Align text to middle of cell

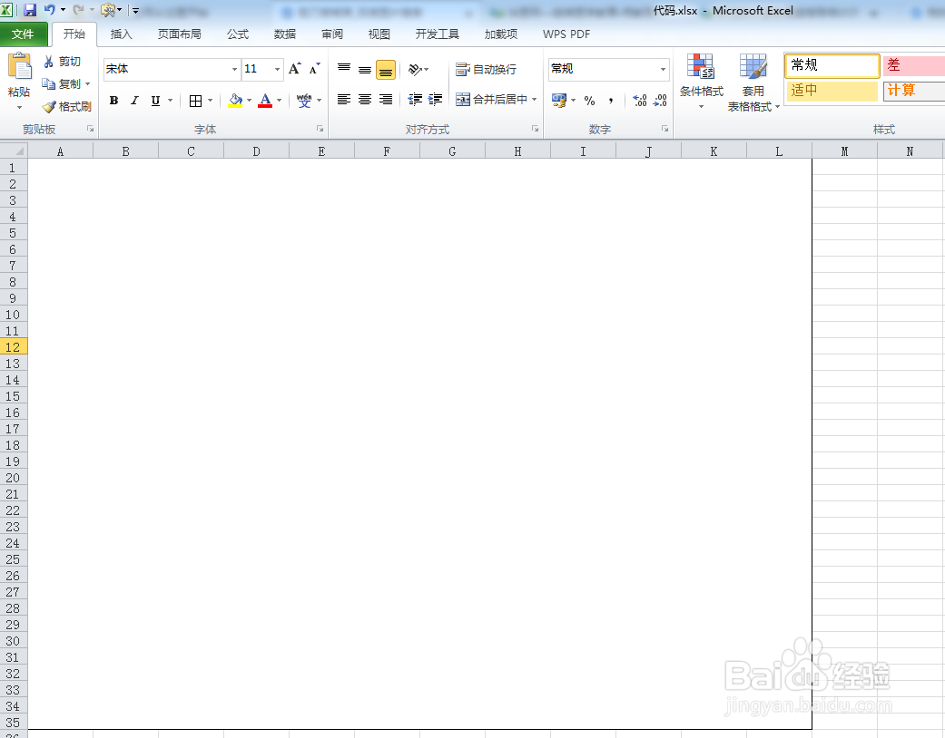365,69
